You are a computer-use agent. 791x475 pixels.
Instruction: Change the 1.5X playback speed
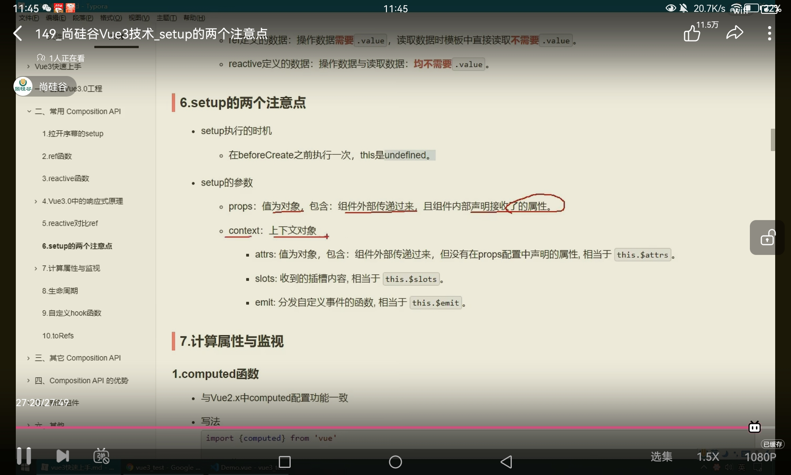tap(708, 457)
